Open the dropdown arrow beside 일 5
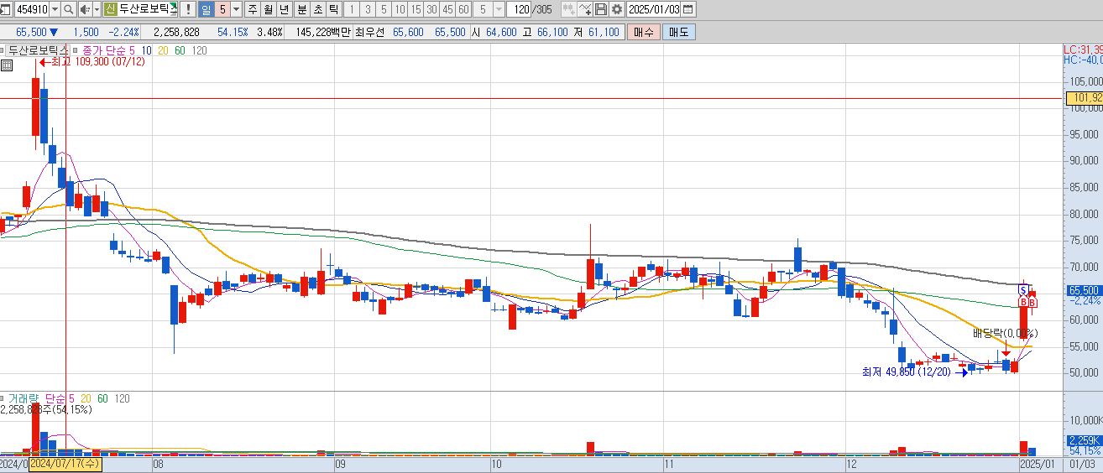This screenshot has height=473, width=1103. click(235, 10)
